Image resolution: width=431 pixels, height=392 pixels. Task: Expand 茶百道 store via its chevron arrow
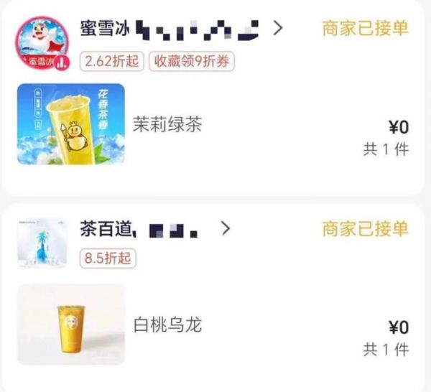click(x=226, y=228)
